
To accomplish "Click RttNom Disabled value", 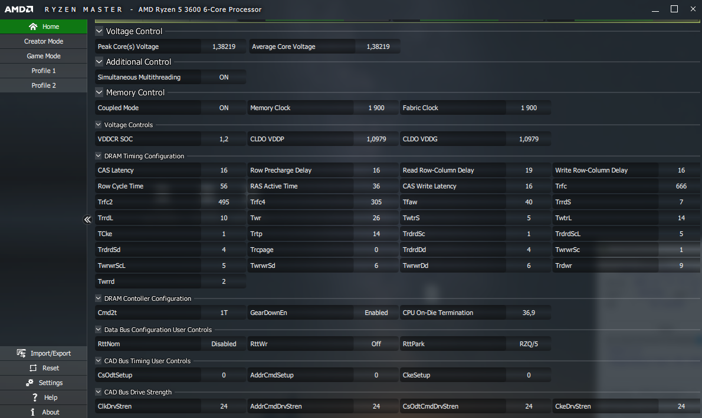I will click(x=224, y=344).
